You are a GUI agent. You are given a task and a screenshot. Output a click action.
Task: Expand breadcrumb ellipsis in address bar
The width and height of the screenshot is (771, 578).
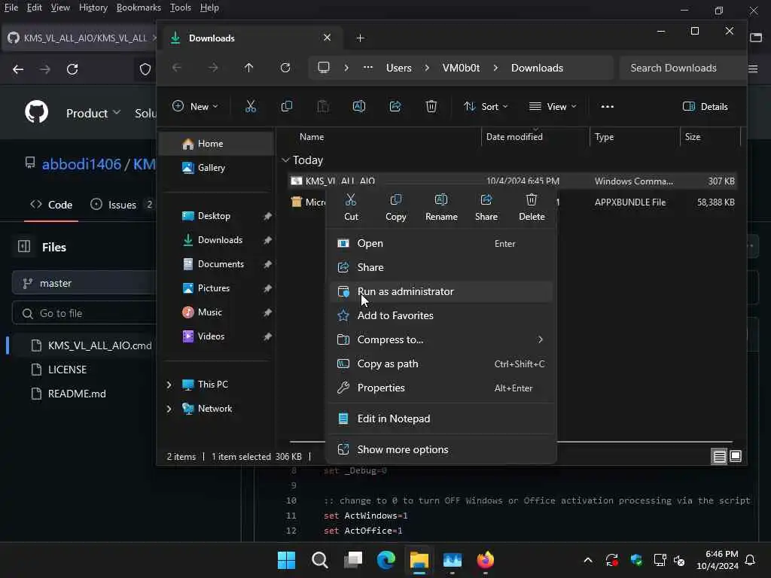367,68
